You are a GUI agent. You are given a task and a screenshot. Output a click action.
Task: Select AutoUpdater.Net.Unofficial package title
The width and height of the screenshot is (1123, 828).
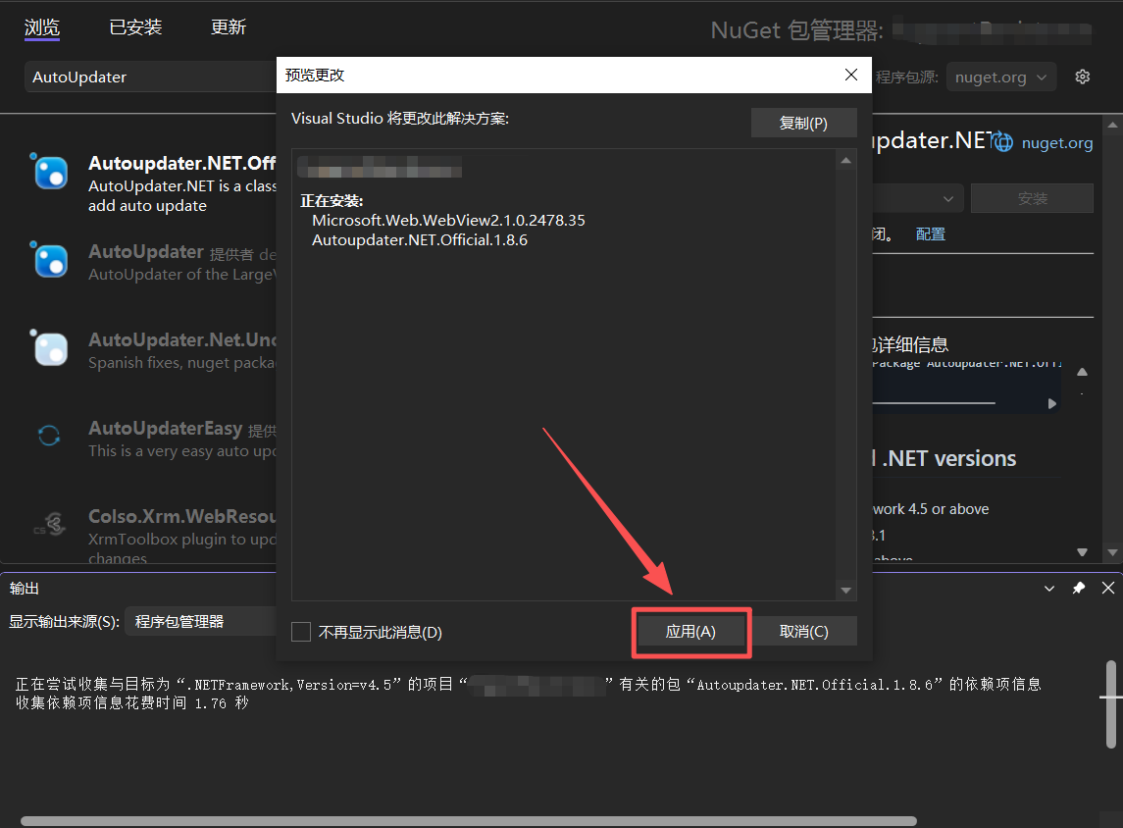tap(182, 339)
